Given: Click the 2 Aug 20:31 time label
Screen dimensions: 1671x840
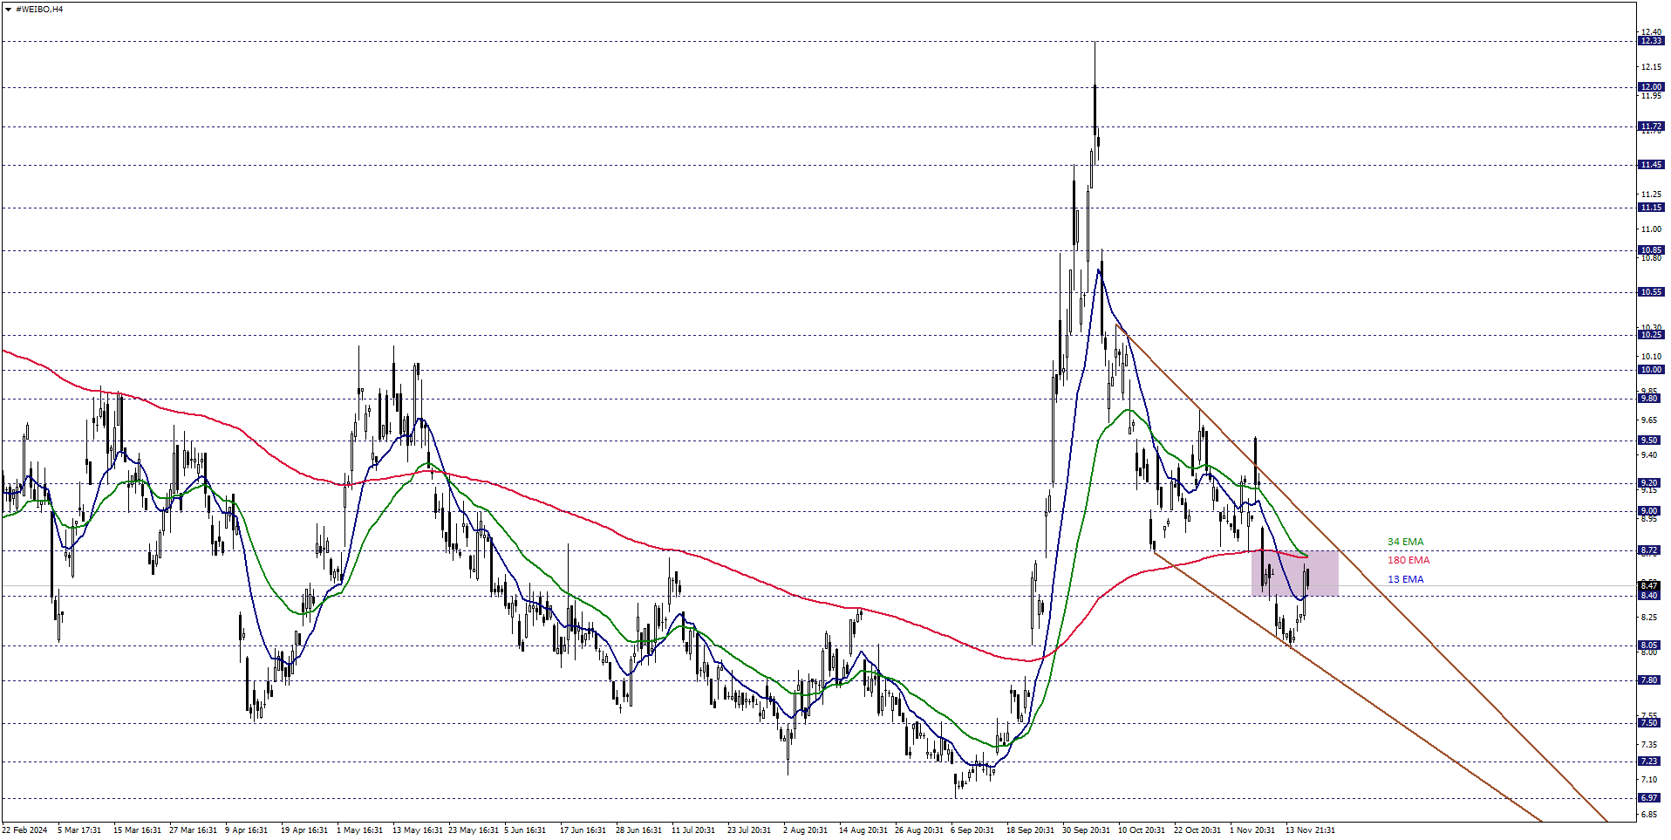Looking at the screenshot, I should tap(805, 830).
